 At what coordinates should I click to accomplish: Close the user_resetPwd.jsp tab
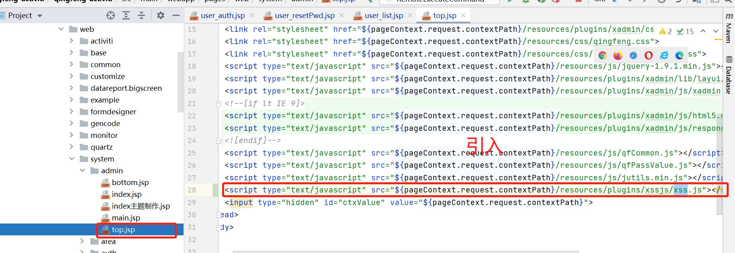[342, 15]
